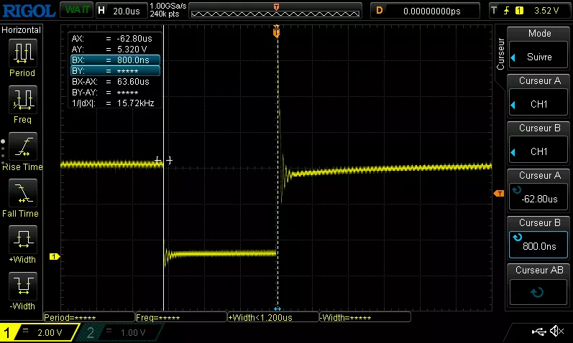Click the orange trigger level marker

(x=498, y=194)
